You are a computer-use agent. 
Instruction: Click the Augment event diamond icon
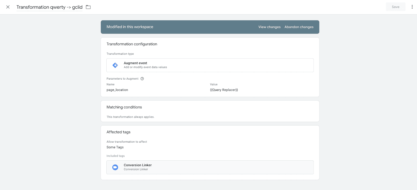(115, 65)
